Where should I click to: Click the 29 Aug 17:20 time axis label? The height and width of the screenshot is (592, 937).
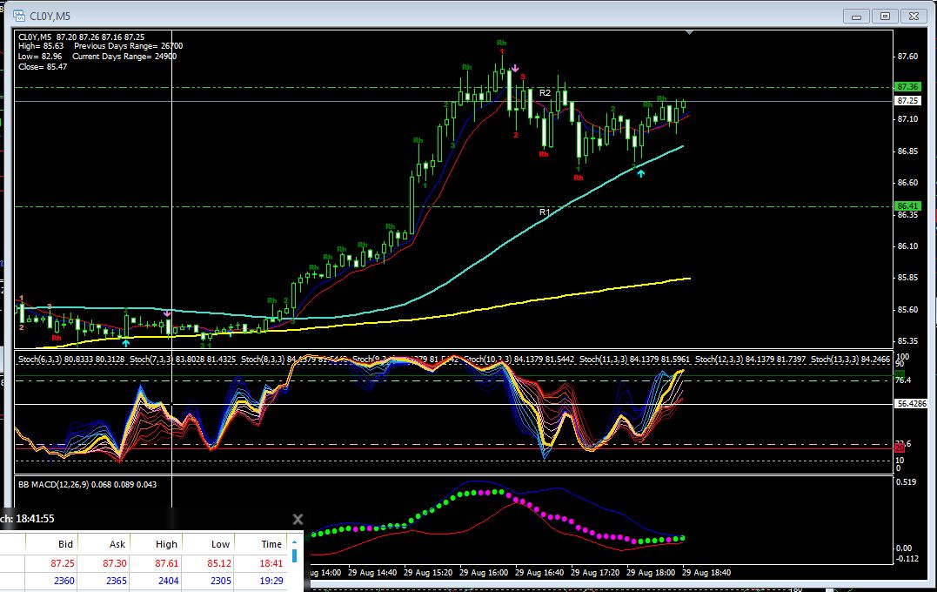594,572
